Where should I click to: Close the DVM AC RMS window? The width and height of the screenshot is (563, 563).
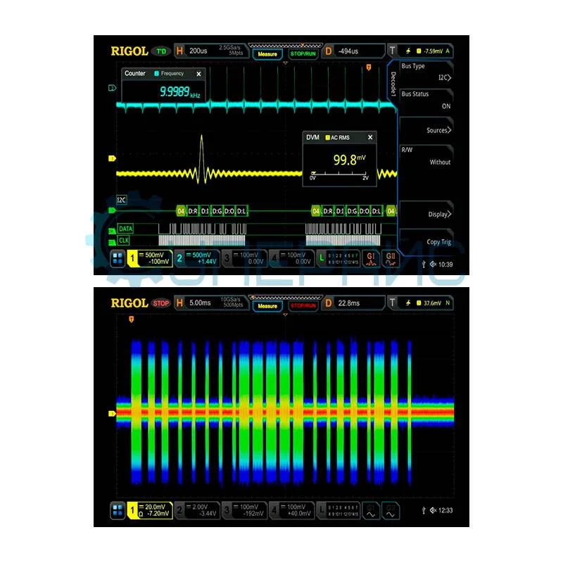[x=370, y=137]
